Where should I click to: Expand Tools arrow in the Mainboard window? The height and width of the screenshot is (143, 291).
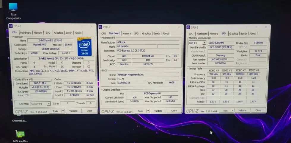tap(148, 111)
